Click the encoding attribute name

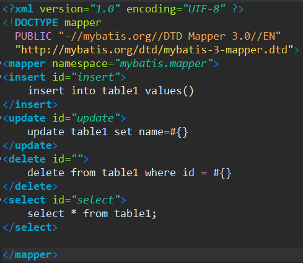tap(151, 9)
